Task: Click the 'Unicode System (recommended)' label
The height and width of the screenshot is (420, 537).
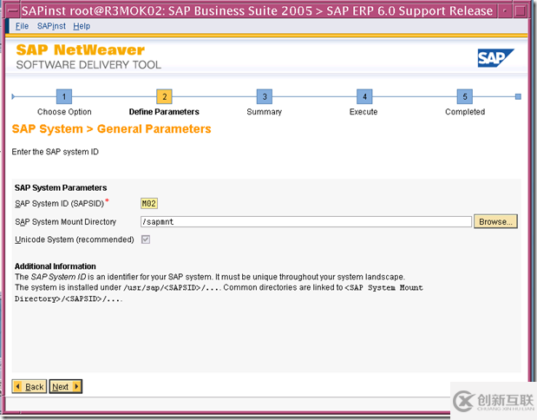Action: click(x=75, y=240)
